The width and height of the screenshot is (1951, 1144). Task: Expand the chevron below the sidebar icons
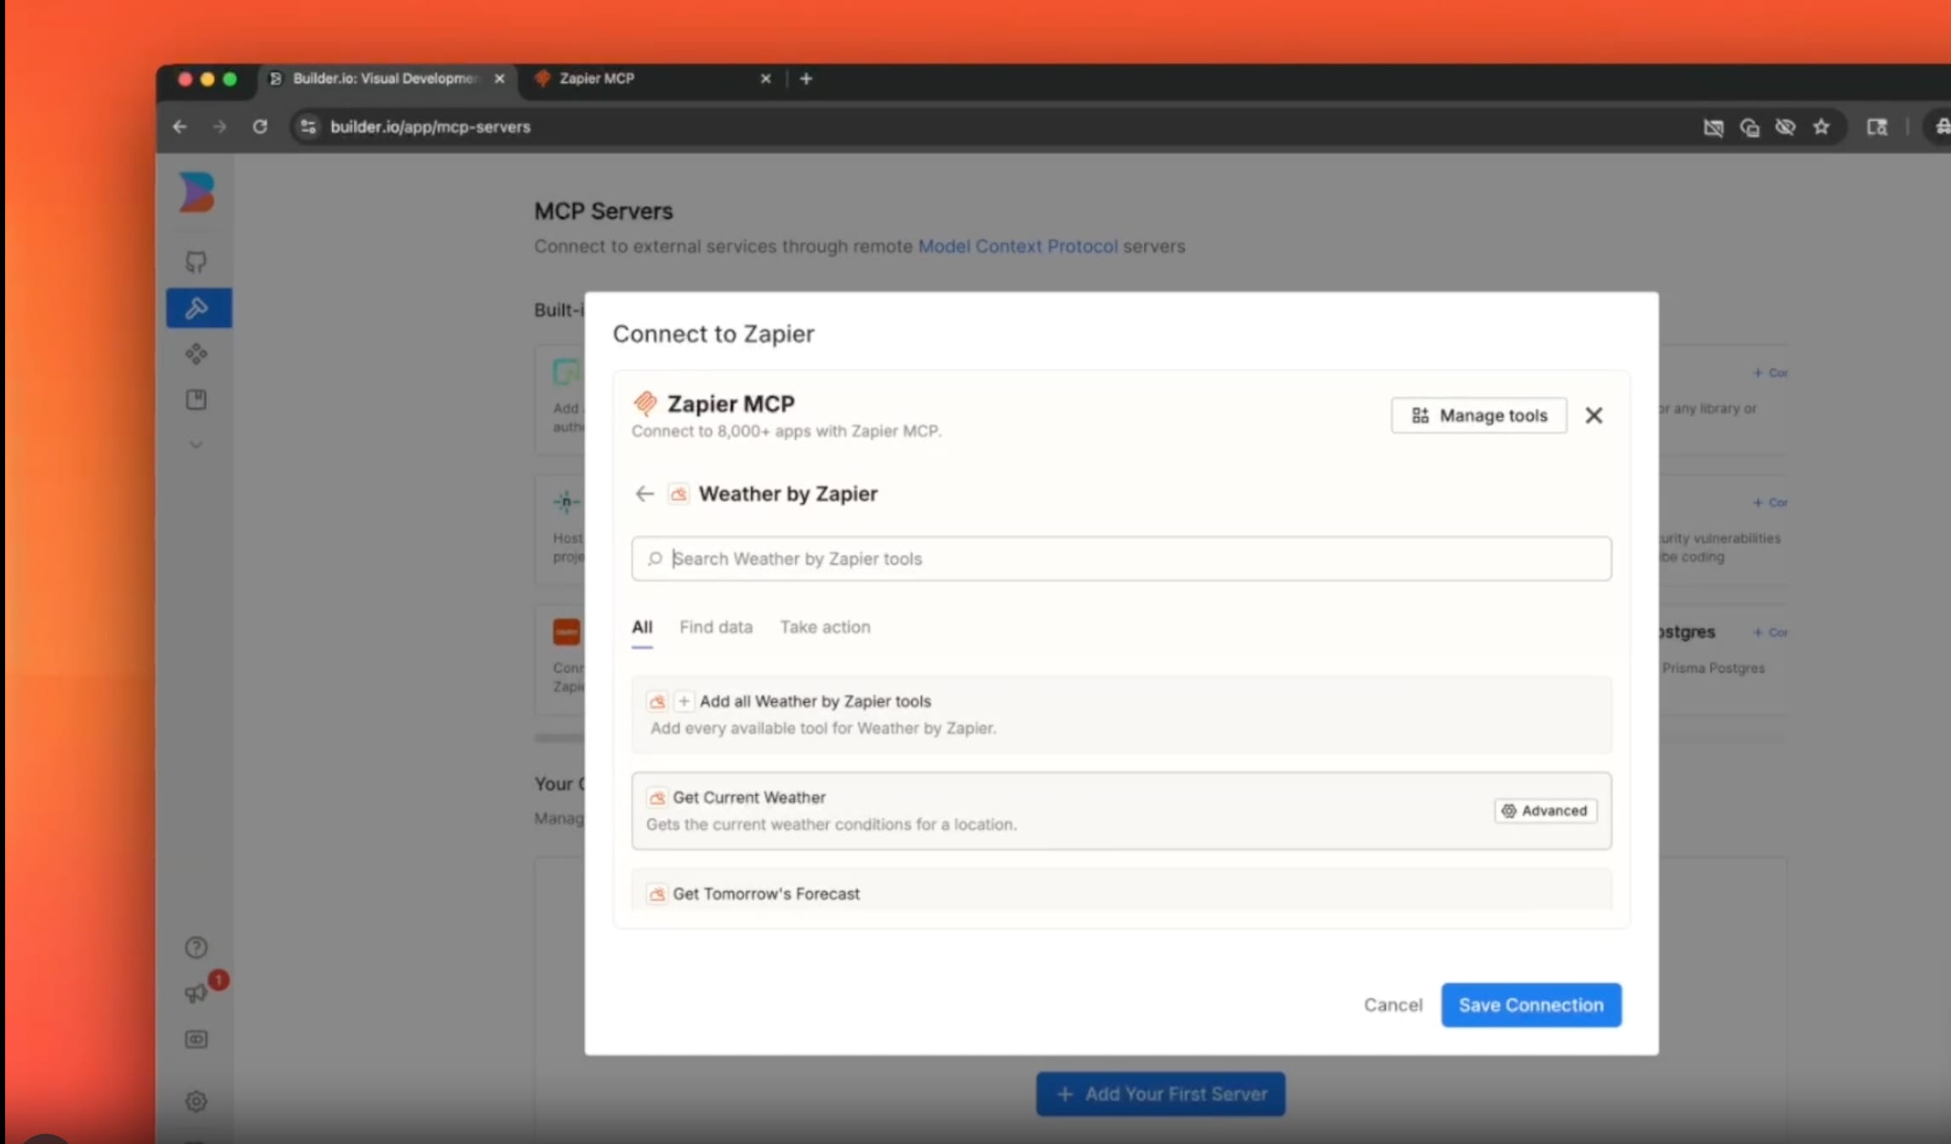click(x=197, y=444)
